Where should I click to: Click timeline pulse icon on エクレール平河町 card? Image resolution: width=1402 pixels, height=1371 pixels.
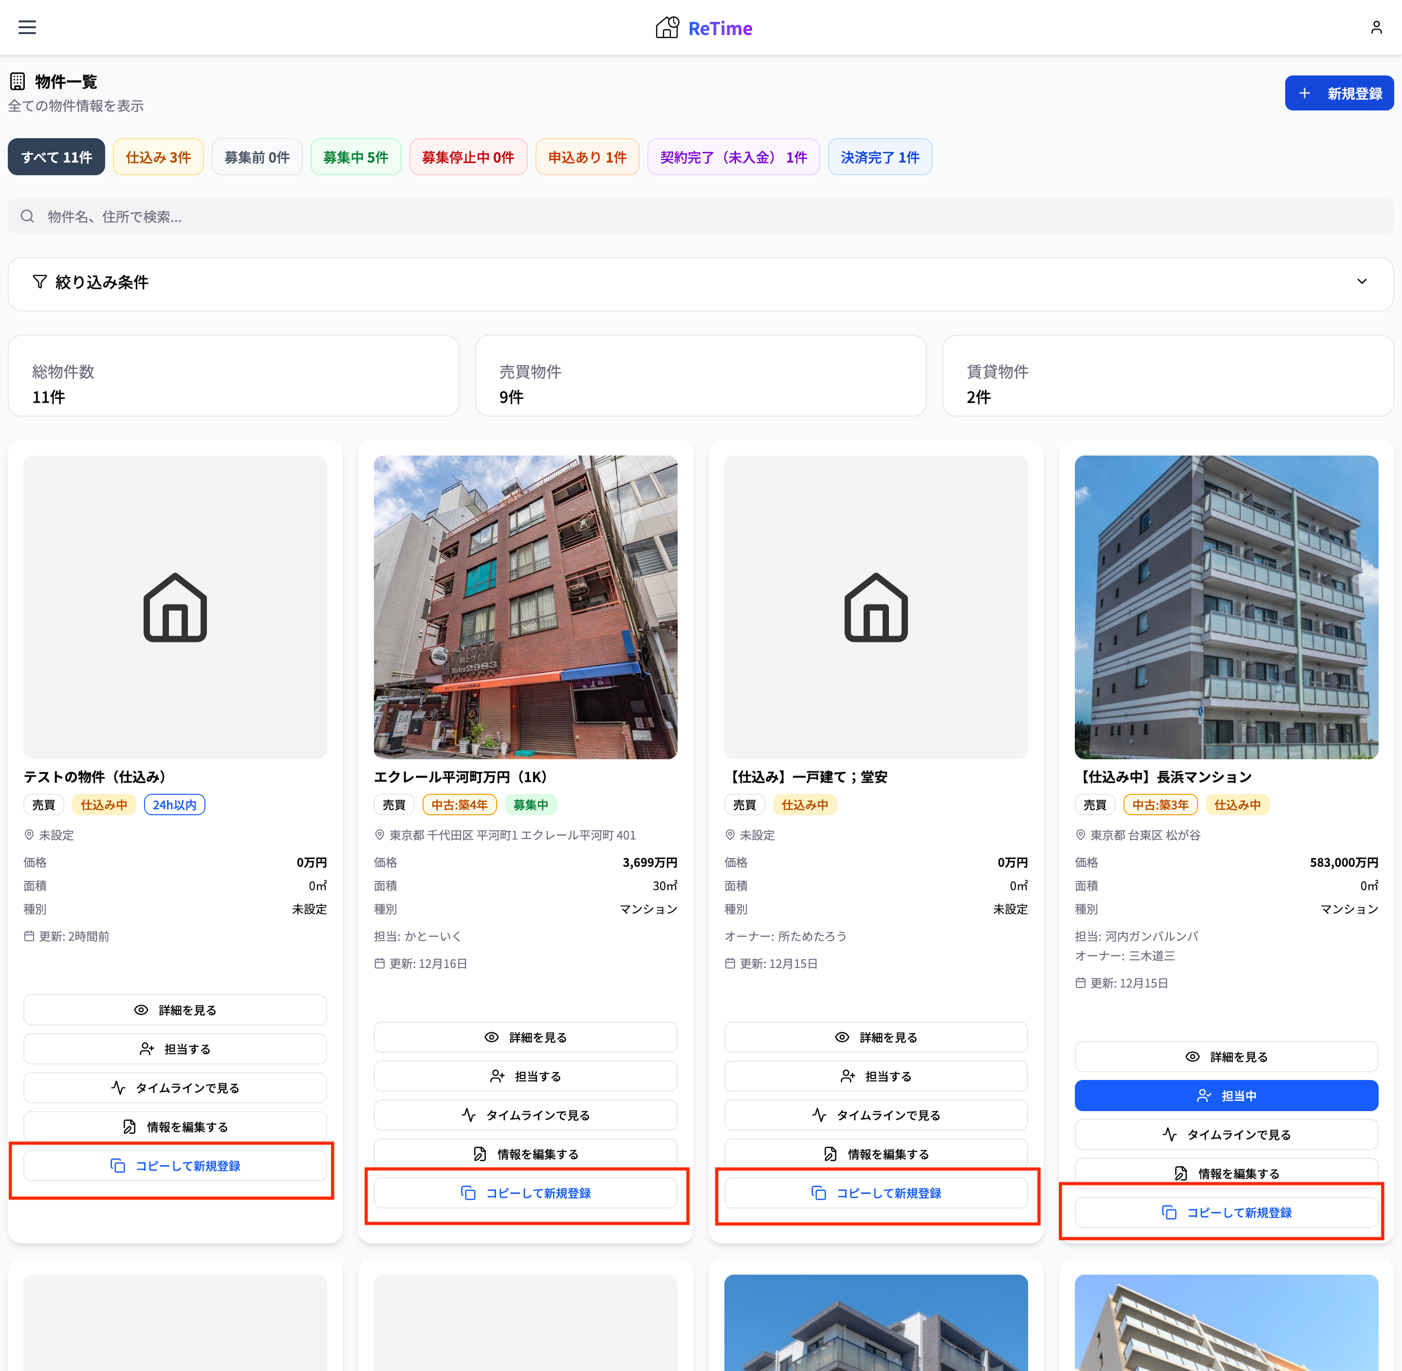tap(469, 1115)
